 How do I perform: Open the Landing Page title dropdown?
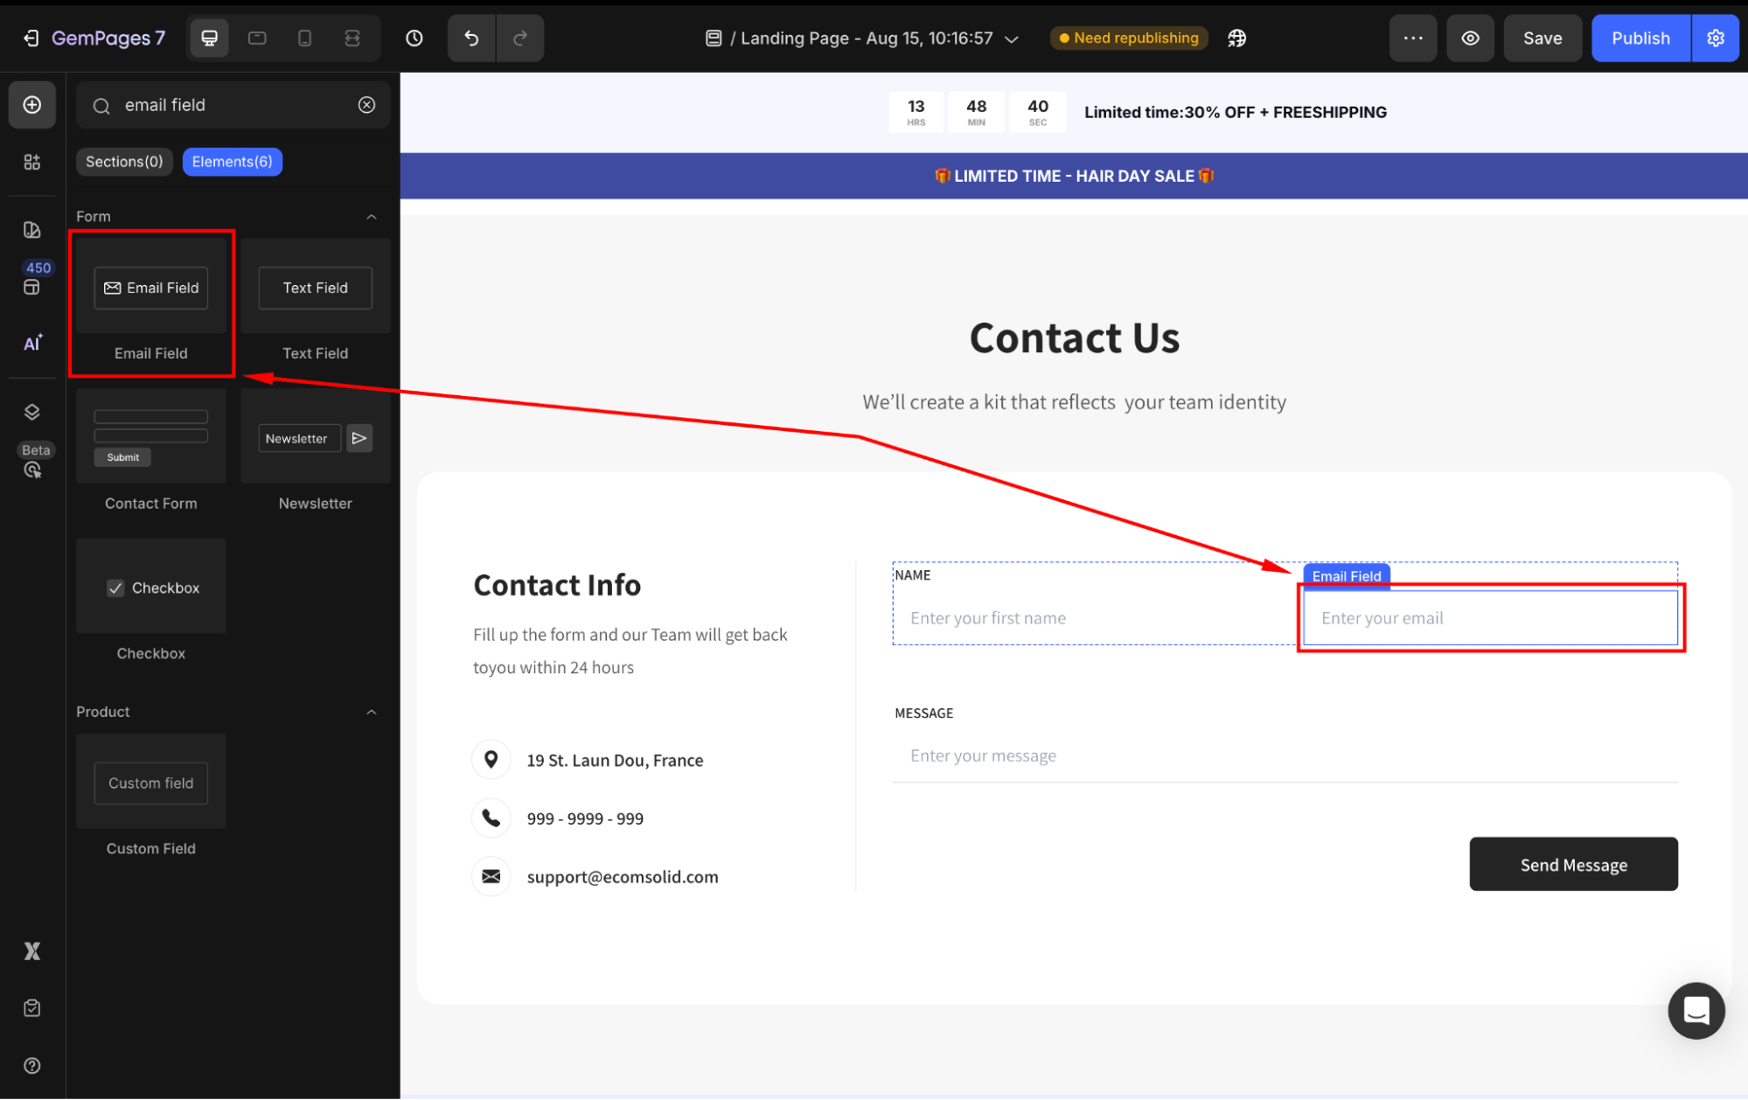1013,39
